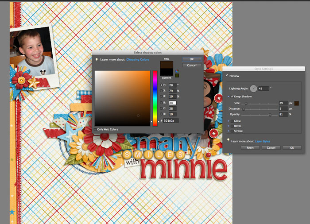Click the web-safe color cube warning icon

[177, 71]
